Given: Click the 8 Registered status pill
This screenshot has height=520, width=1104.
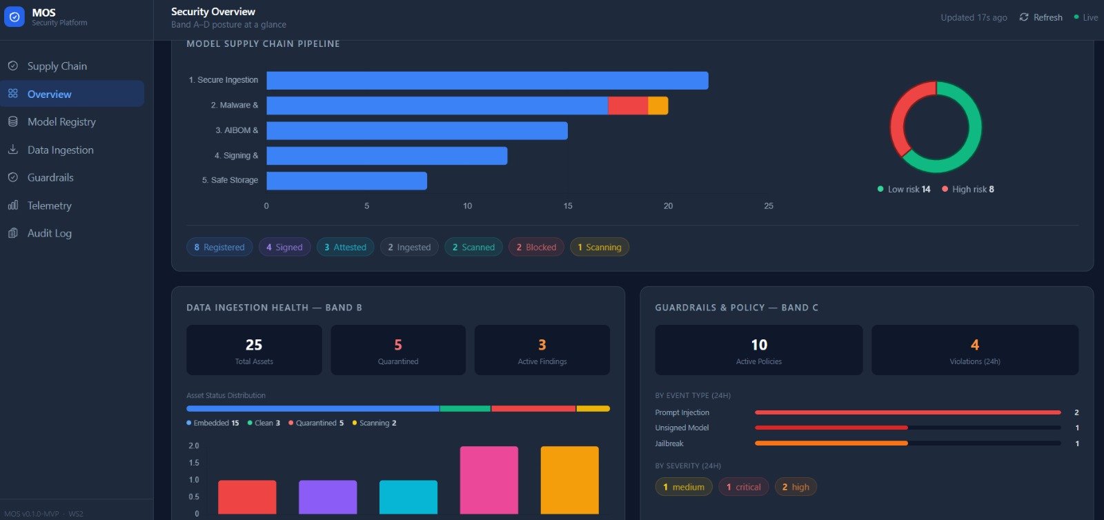Looking at the screenshot, I should point(219,247).
